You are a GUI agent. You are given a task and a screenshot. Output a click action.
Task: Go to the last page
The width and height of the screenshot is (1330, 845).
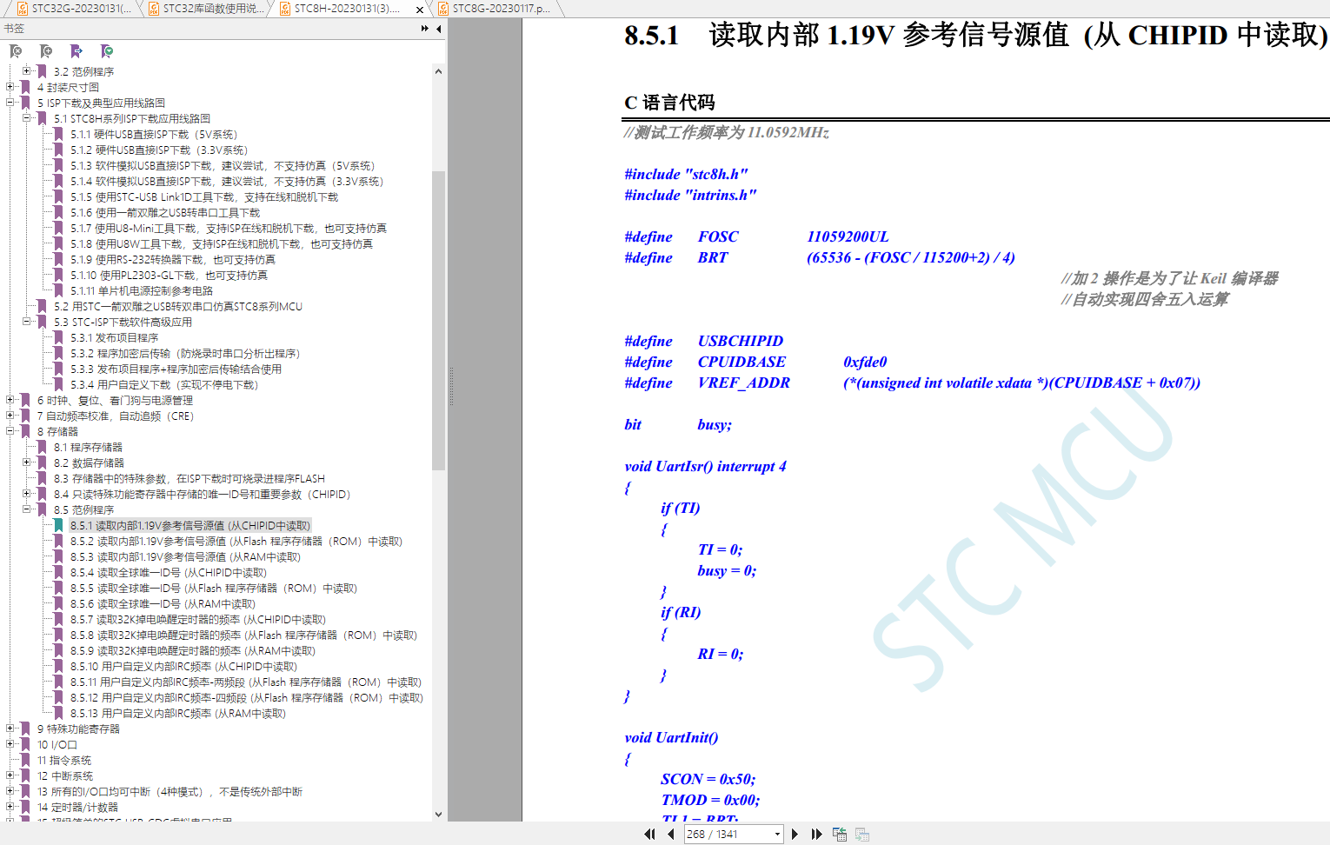click(x=816, y=834)
